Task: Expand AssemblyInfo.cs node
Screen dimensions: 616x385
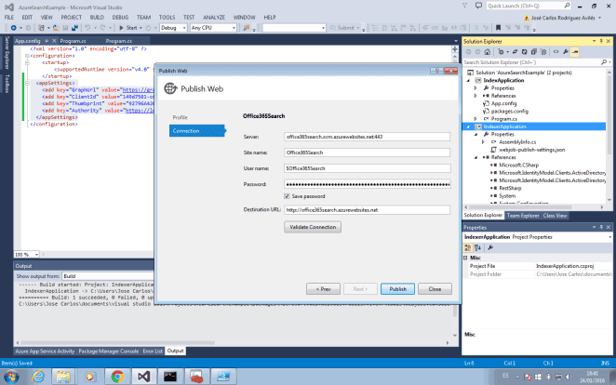Action: click(x=483, y=142)
